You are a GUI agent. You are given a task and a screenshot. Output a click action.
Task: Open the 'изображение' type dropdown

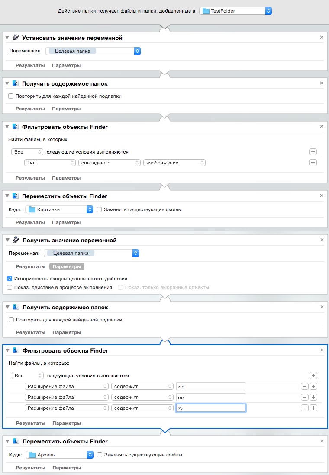[x=174, y=163]
